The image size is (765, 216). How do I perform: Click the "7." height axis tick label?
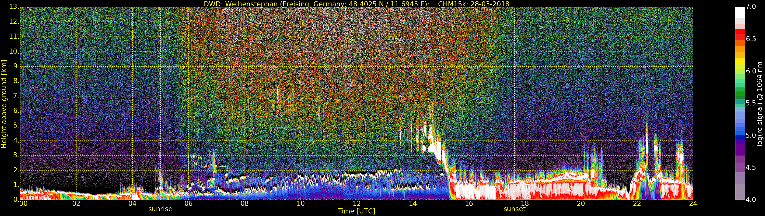[16, 96]
